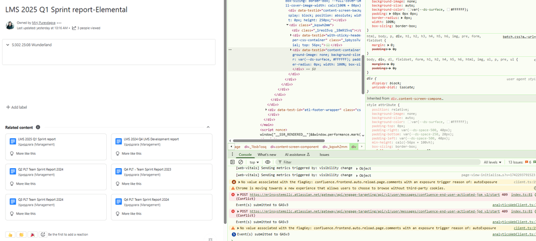Collapse the Related content section
This screenshot has height=241, width=536.
click(208, 127)
